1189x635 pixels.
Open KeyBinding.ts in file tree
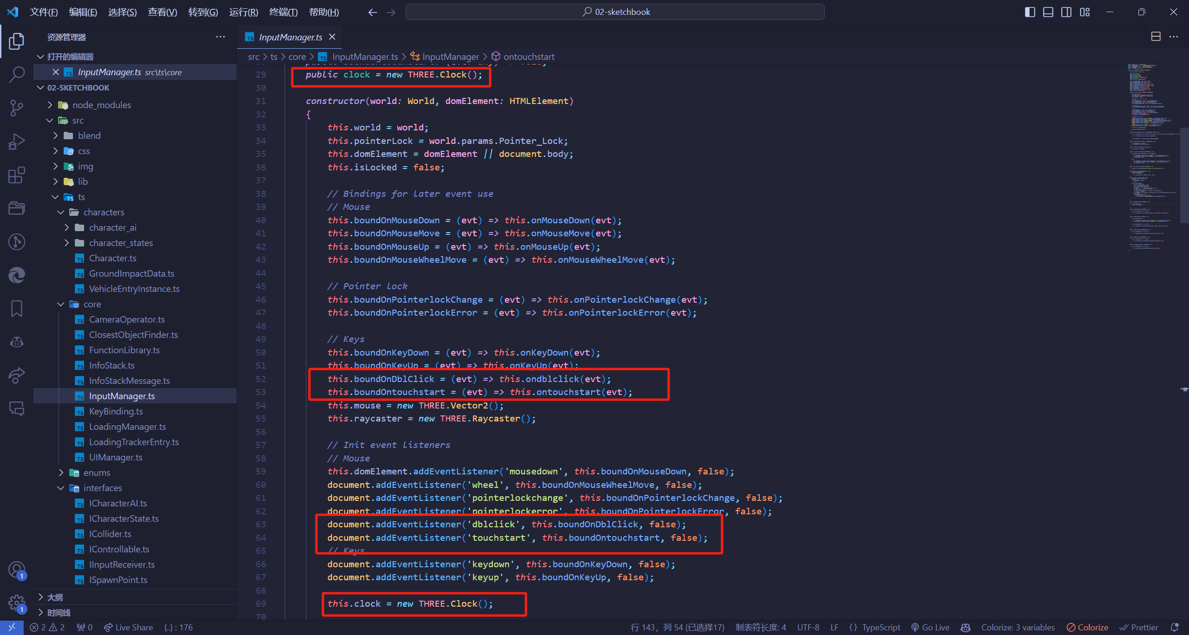pyautogui.click(x=135, y=411)
